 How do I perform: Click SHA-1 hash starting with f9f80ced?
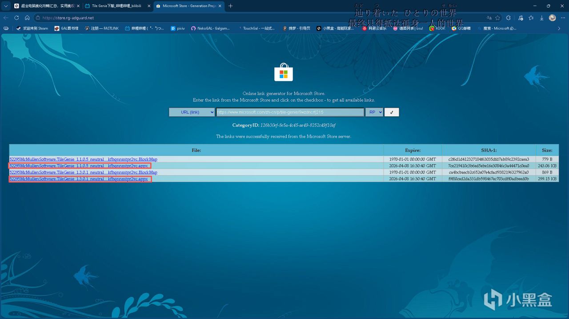pyautogui.click(x=489, y=179)
